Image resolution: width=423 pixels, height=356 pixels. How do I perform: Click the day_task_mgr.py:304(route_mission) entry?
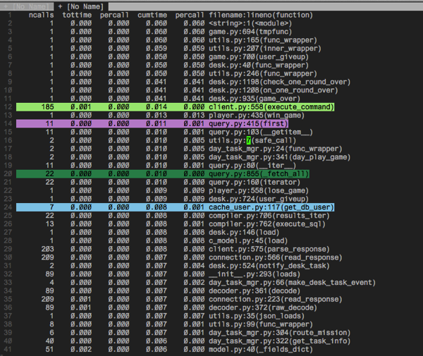279,333
